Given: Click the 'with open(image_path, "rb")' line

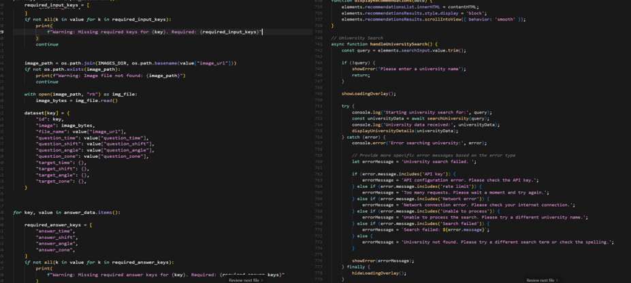Looking at the screenshot, I should click(80, 94).
